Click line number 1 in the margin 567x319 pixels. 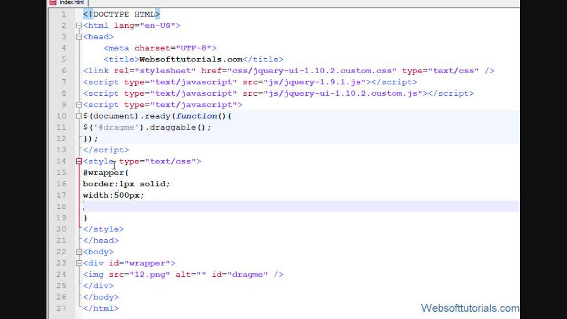click(x=64, y=14)
